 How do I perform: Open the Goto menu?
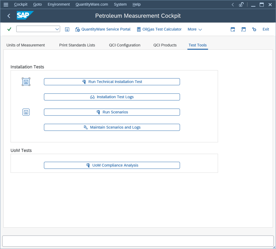[37, 4]
